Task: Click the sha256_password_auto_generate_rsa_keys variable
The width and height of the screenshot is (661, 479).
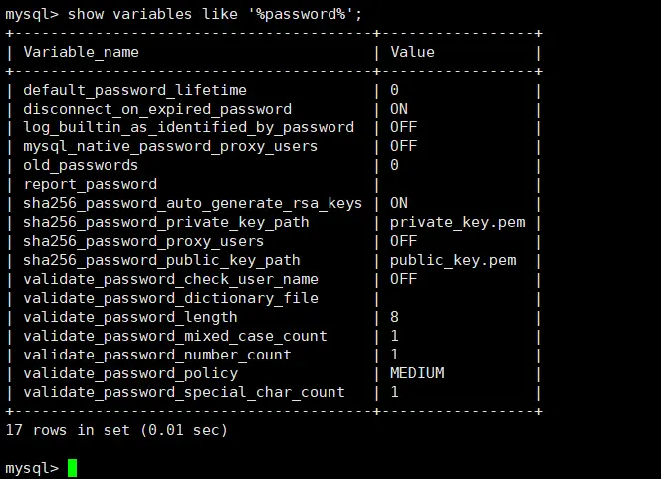Action: pyautogui.click(x=193, y=203)
